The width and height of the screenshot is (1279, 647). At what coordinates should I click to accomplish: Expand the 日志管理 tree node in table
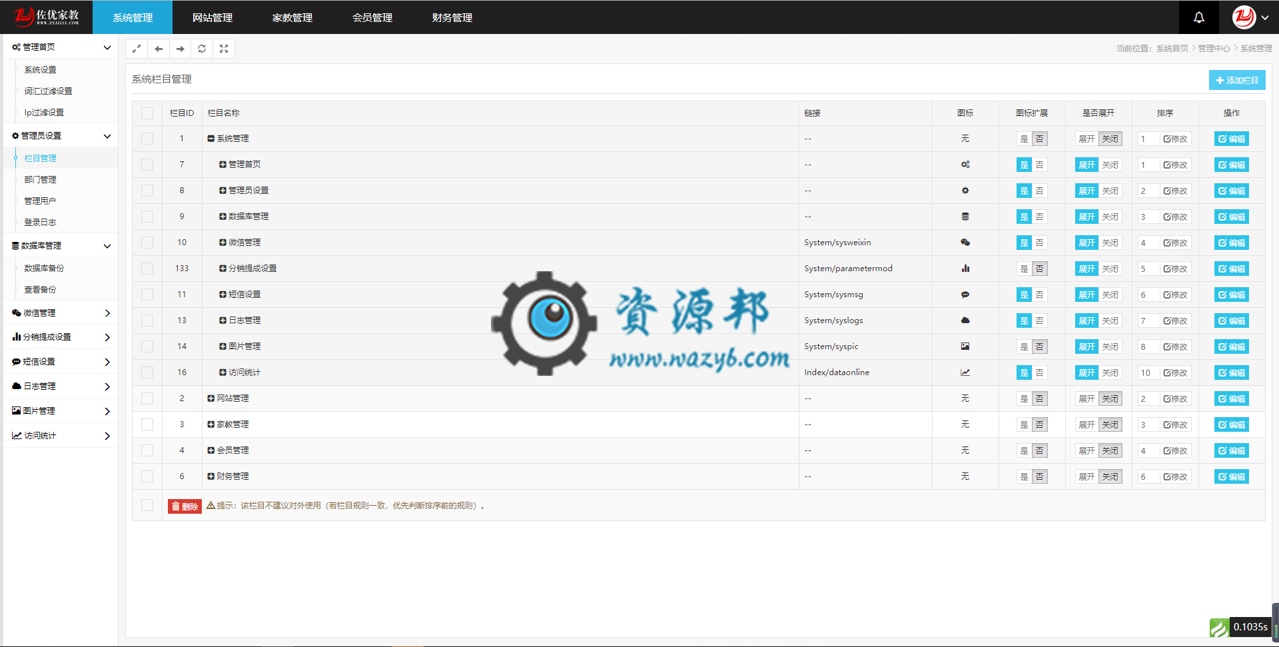click(222, 321)
